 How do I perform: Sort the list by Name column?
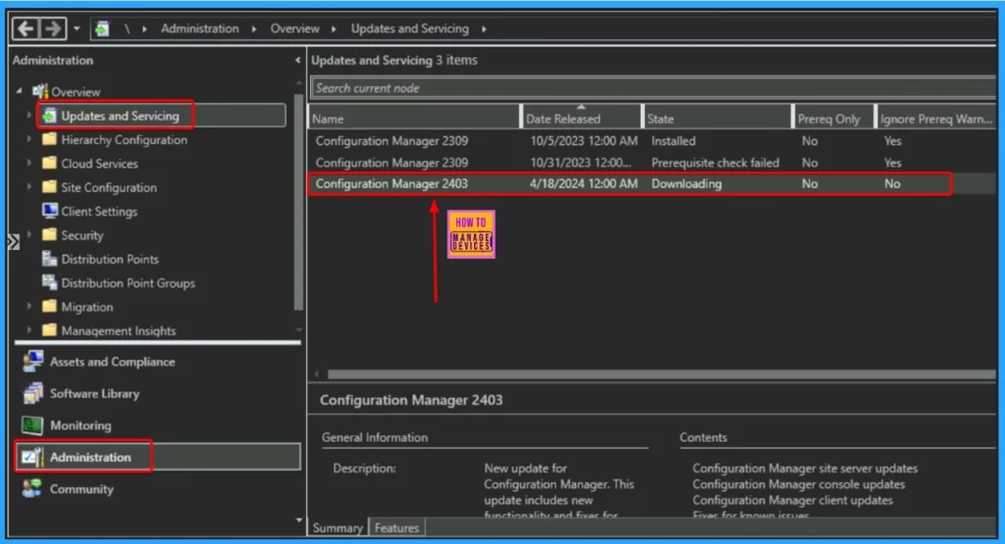click(x=414, y=119)
